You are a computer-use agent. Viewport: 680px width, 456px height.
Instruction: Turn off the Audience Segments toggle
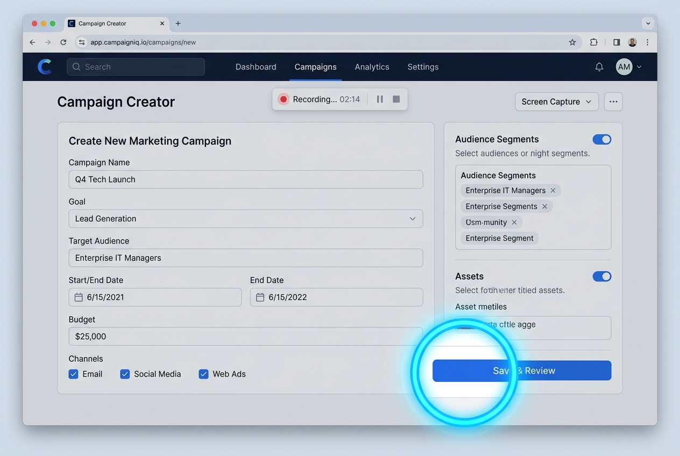pyautogui.click(x=602, y=139)
